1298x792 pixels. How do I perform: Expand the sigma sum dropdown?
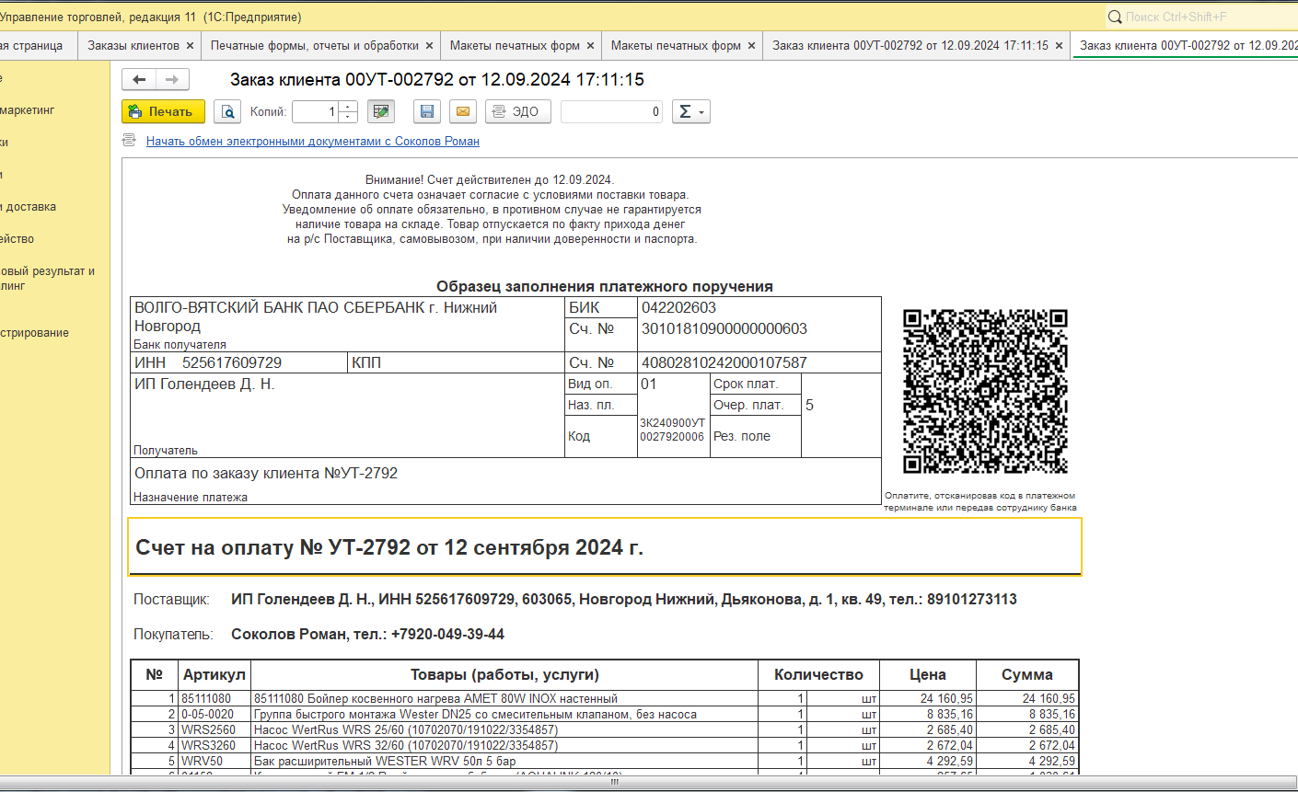click(x=690, y=111)
